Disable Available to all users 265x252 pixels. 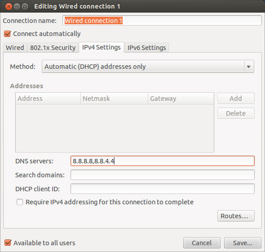click(x=8, y=243)
